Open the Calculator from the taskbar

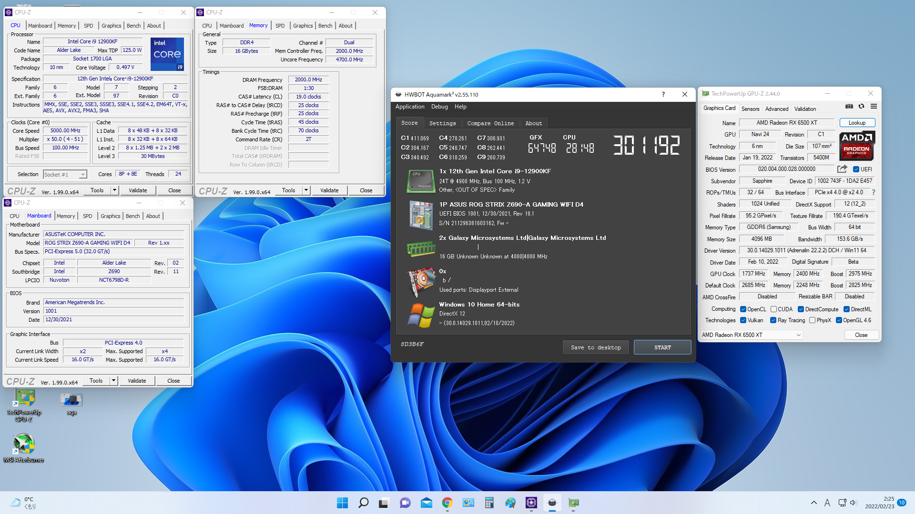489,503
